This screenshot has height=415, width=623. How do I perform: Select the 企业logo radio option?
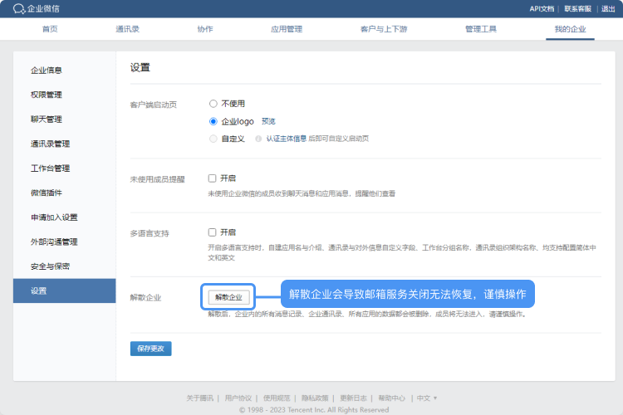(x=213, y=121)
